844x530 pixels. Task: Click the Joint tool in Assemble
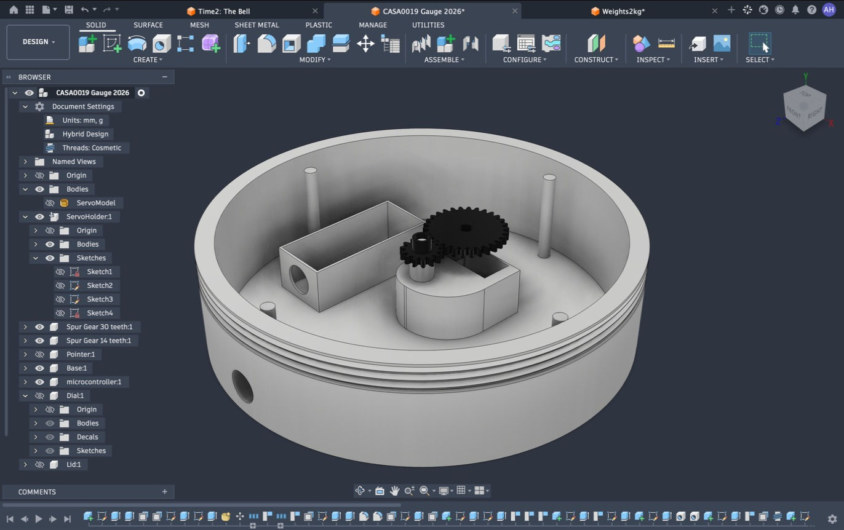tap(471, 44)
